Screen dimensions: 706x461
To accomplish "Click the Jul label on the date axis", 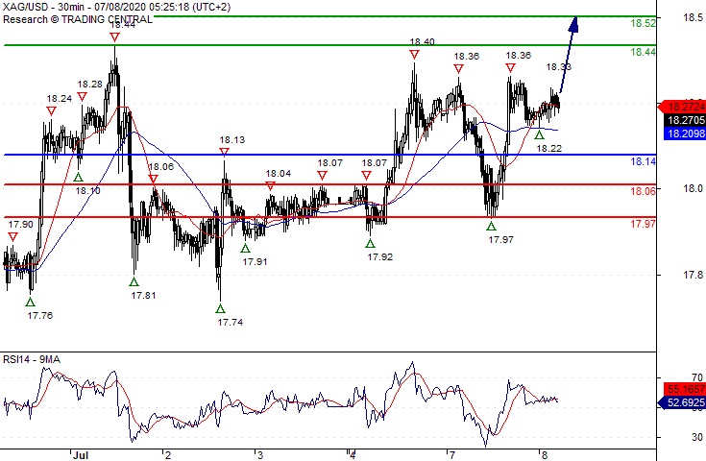I will tap(81, 455).
